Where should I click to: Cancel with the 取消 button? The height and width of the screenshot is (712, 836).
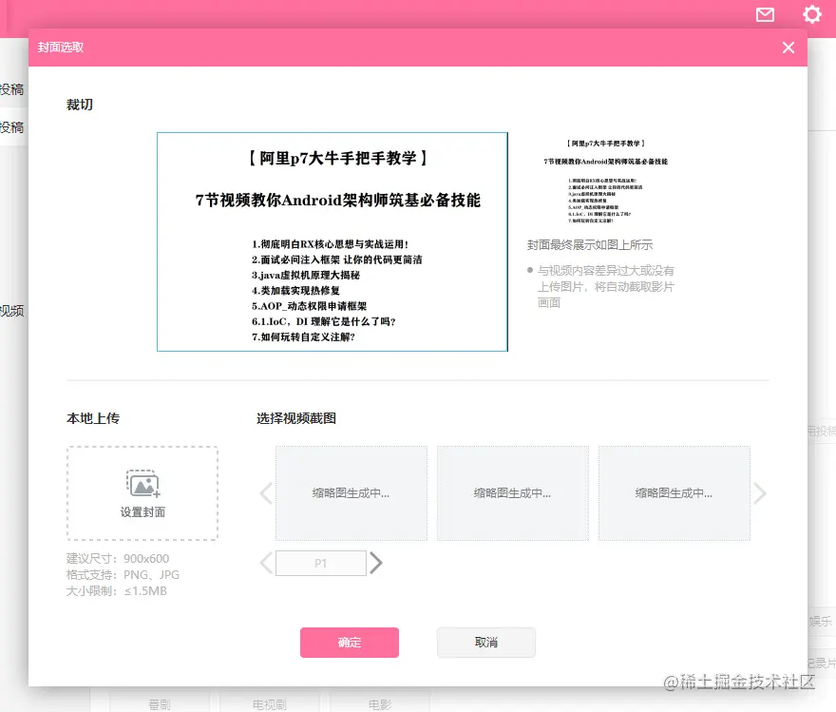(486, 643)
